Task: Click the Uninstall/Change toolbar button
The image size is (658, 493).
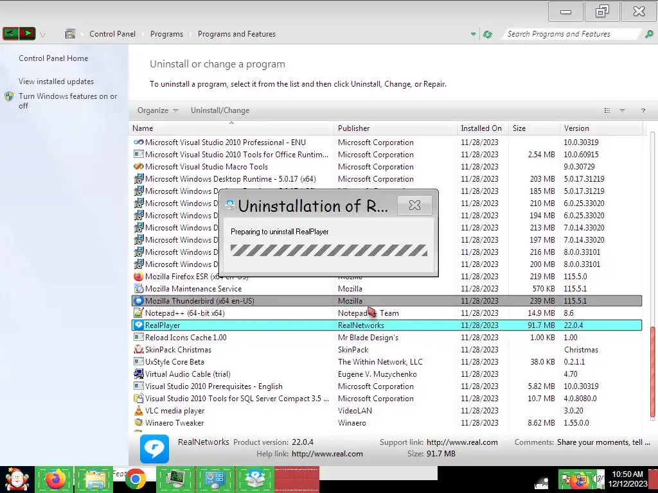Action: (x=220, y=110)
